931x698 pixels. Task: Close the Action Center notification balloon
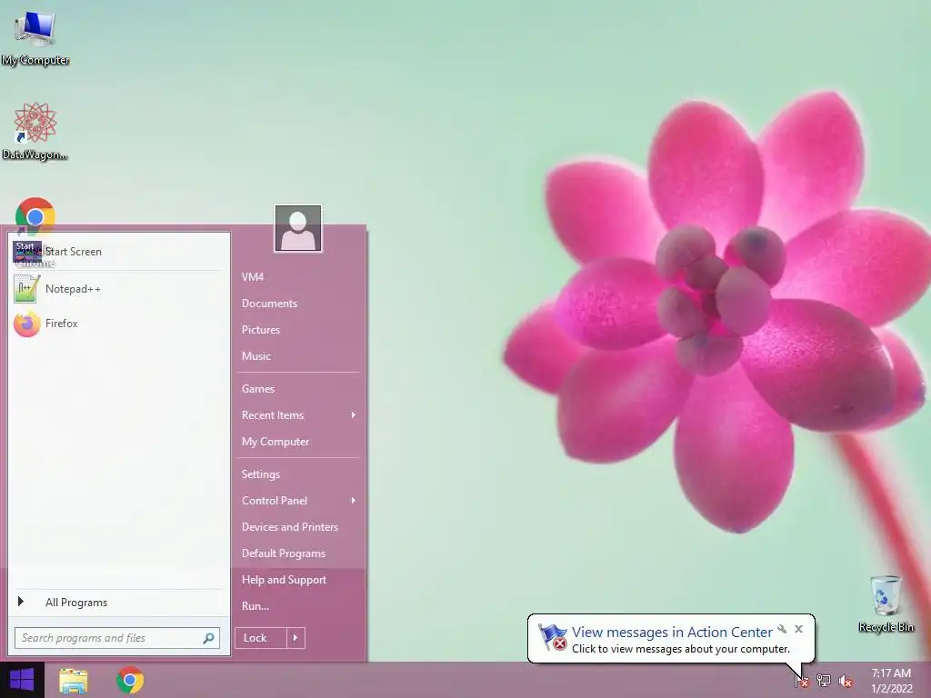tap(798, 629)
